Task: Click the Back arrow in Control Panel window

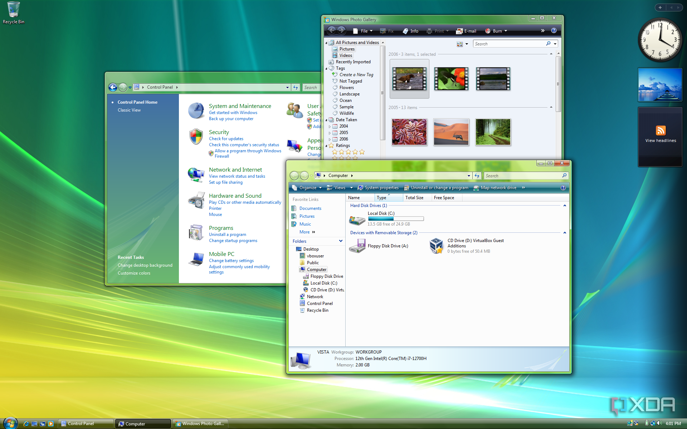Action: tap(113, 87)
